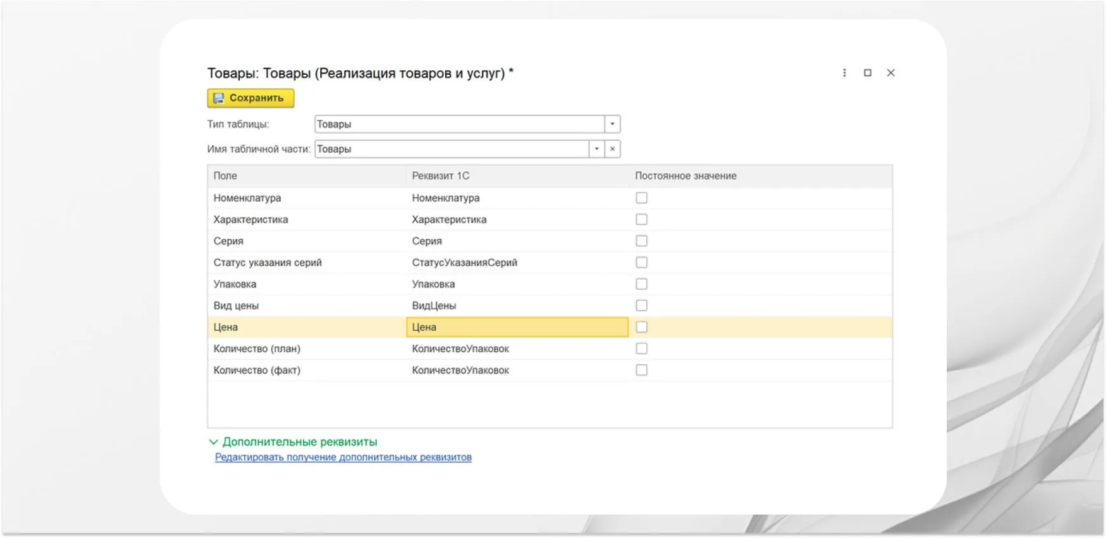The image size is (1106, 538).
Task: Click the СтатусУказанияСерий attribute cell
Action: click(517, 263)
